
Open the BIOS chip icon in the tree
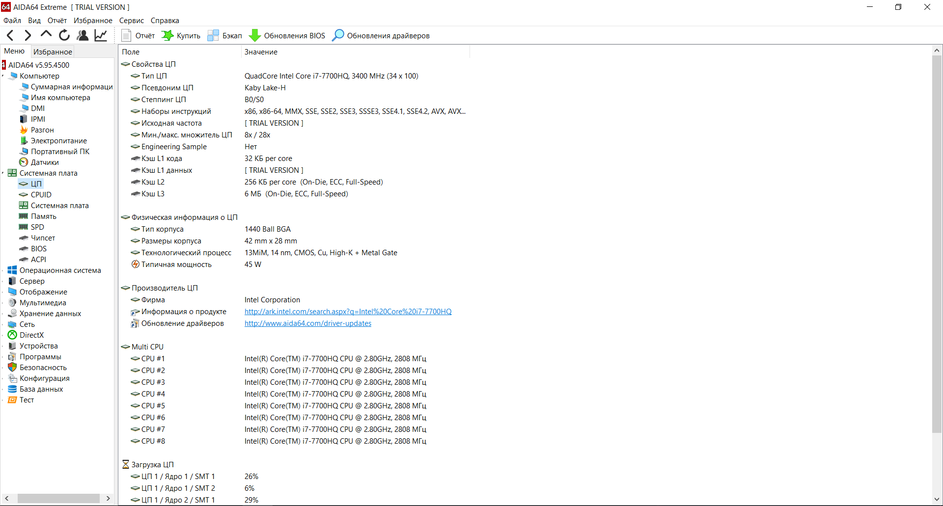tap(24, 249)
